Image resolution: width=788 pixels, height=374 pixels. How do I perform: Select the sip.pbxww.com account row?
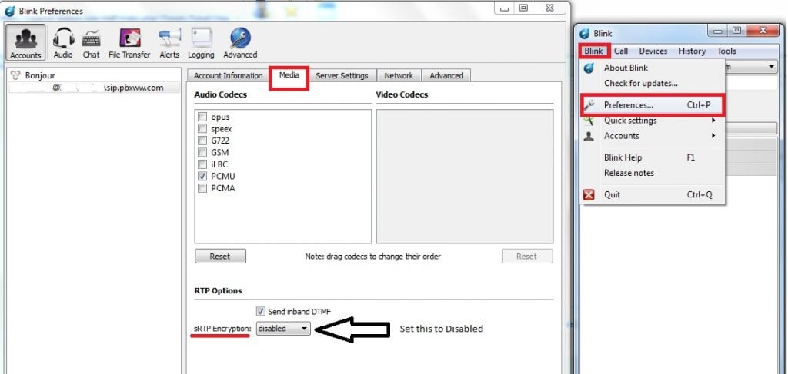pos(93,88)
